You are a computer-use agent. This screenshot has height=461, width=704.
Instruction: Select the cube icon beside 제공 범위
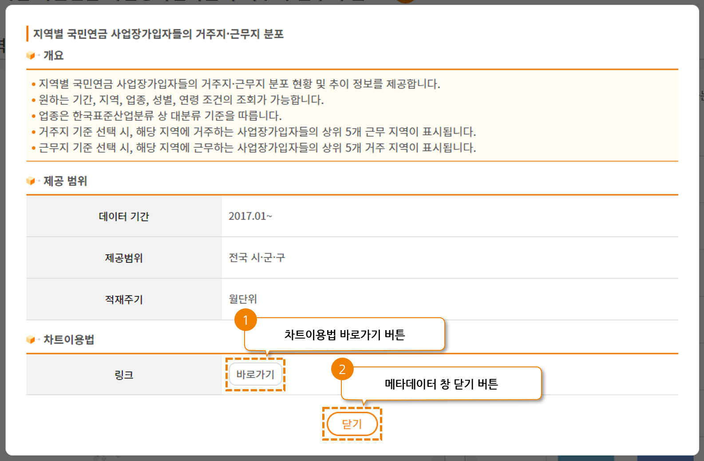31,181
